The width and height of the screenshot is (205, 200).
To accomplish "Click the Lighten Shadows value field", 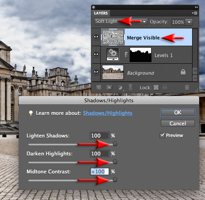I will coord(100,136).
